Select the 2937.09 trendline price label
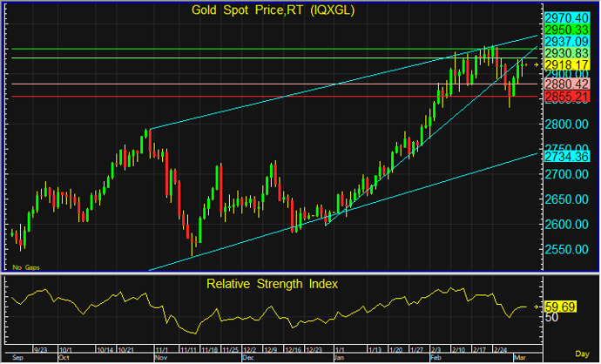This screenshot has width=601, height=364. (569, 41)
